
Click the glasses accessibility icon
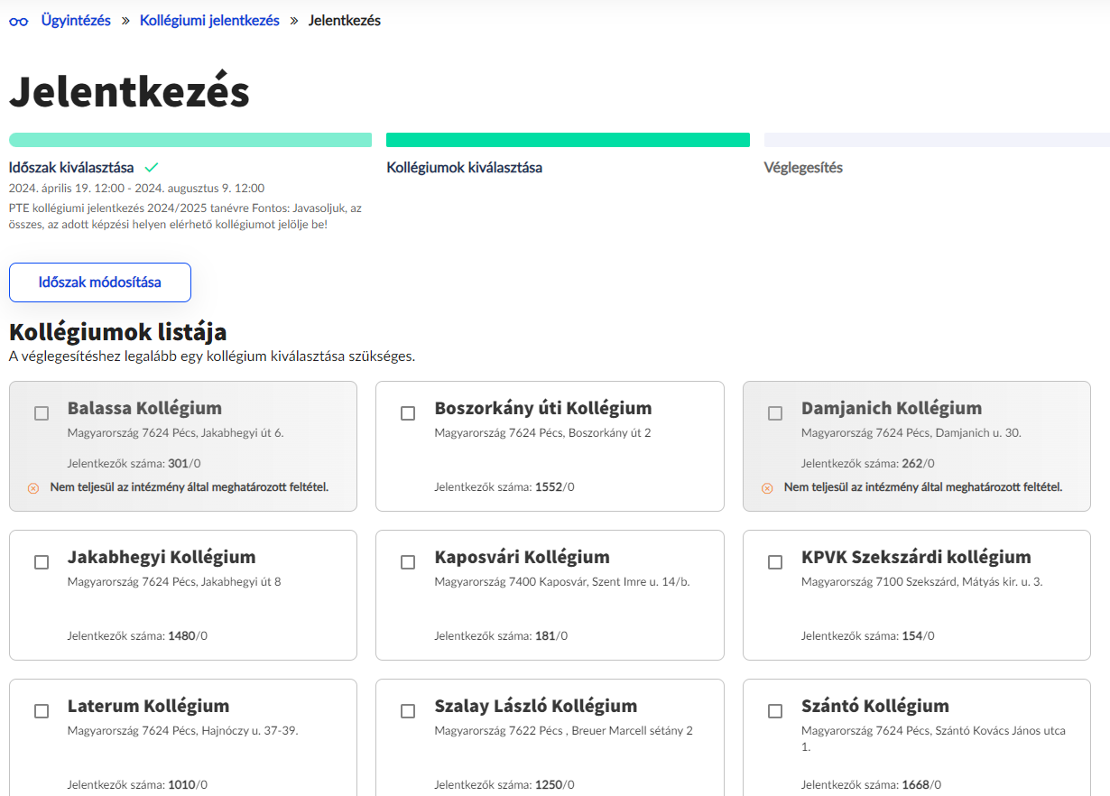click(x=18, y=21)
